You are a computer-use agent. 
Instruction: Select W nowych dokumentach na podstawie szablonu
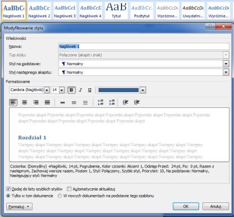click(60, 196)
